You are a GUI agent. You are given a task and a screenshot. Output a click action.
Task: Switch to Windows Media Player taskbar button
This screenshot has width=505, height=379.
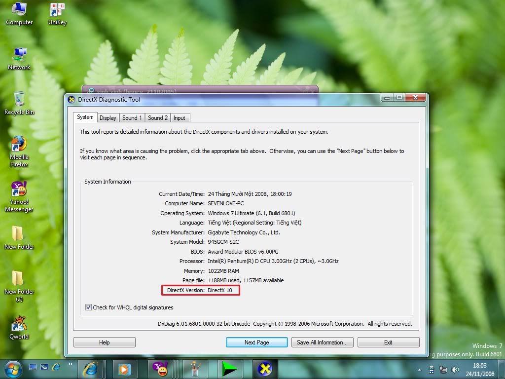tap(125, 369)
